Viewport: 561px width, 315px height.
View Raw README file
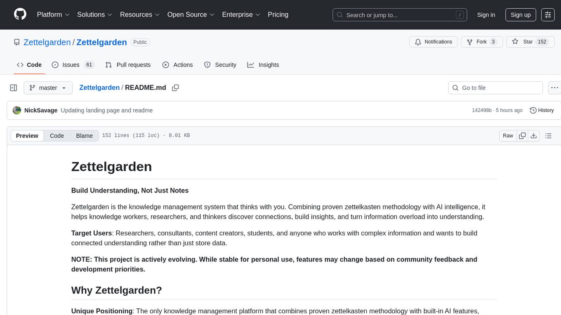click(x=508, y=136)
